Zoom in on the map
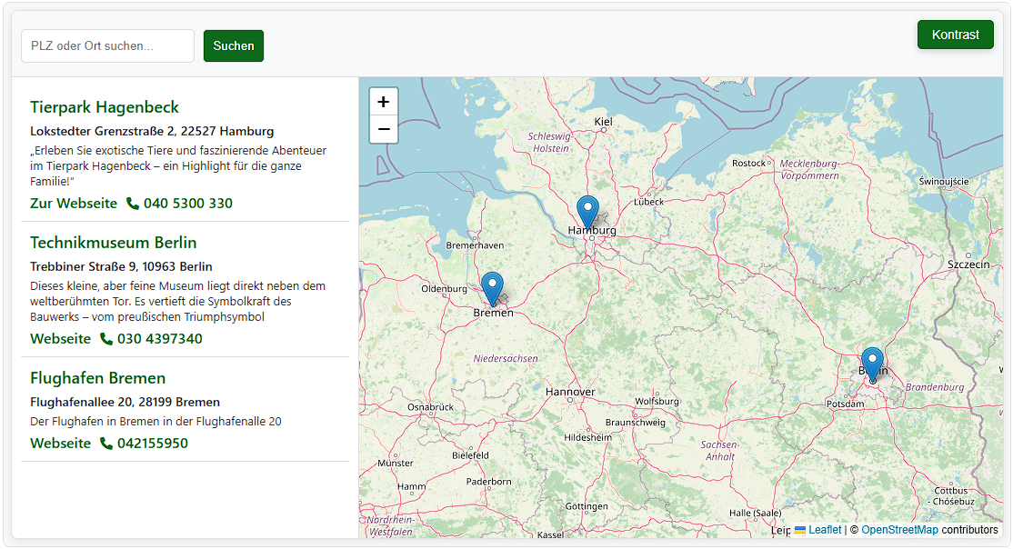1013x549 pixels. 384,102
